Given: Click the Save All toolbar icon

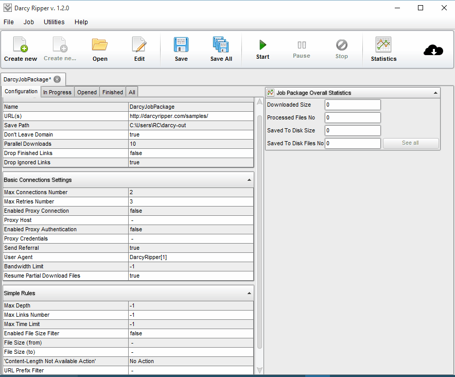Looking at the screenshot, I should point(221,45).
